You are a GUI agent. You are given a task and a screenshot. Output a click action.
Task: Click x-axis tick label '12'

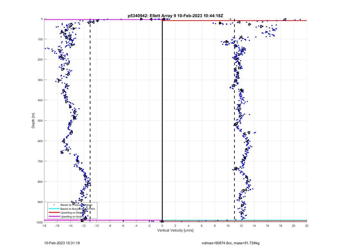point(241,226)
